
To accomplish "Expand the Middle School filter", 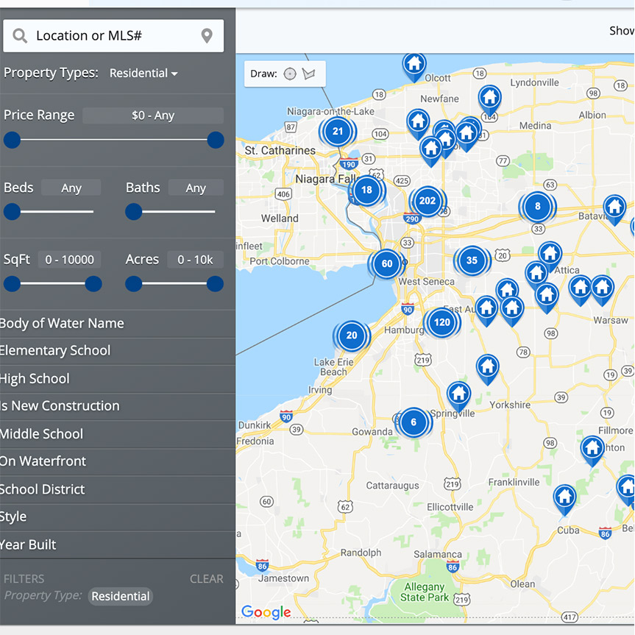I will coord(118,434).
